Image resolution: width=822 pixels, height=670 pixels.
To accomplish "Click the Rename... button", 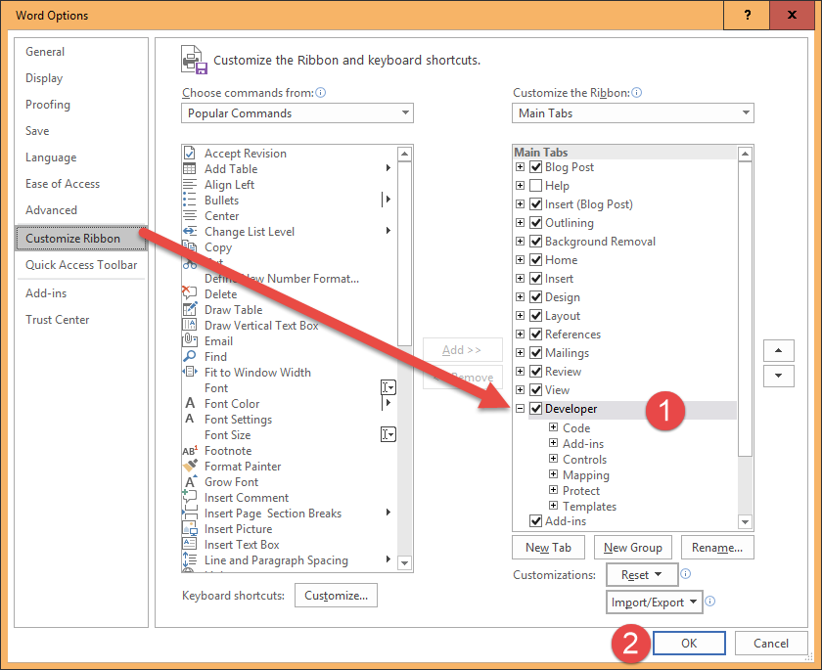I will coord(717,548).
